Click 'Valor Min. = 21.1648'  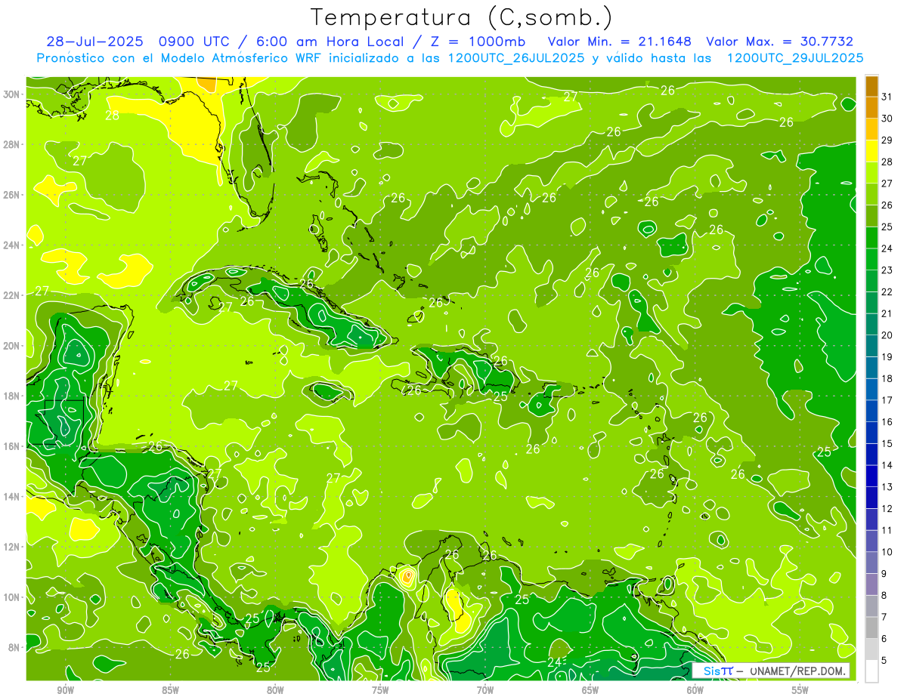tap(619, 42)
